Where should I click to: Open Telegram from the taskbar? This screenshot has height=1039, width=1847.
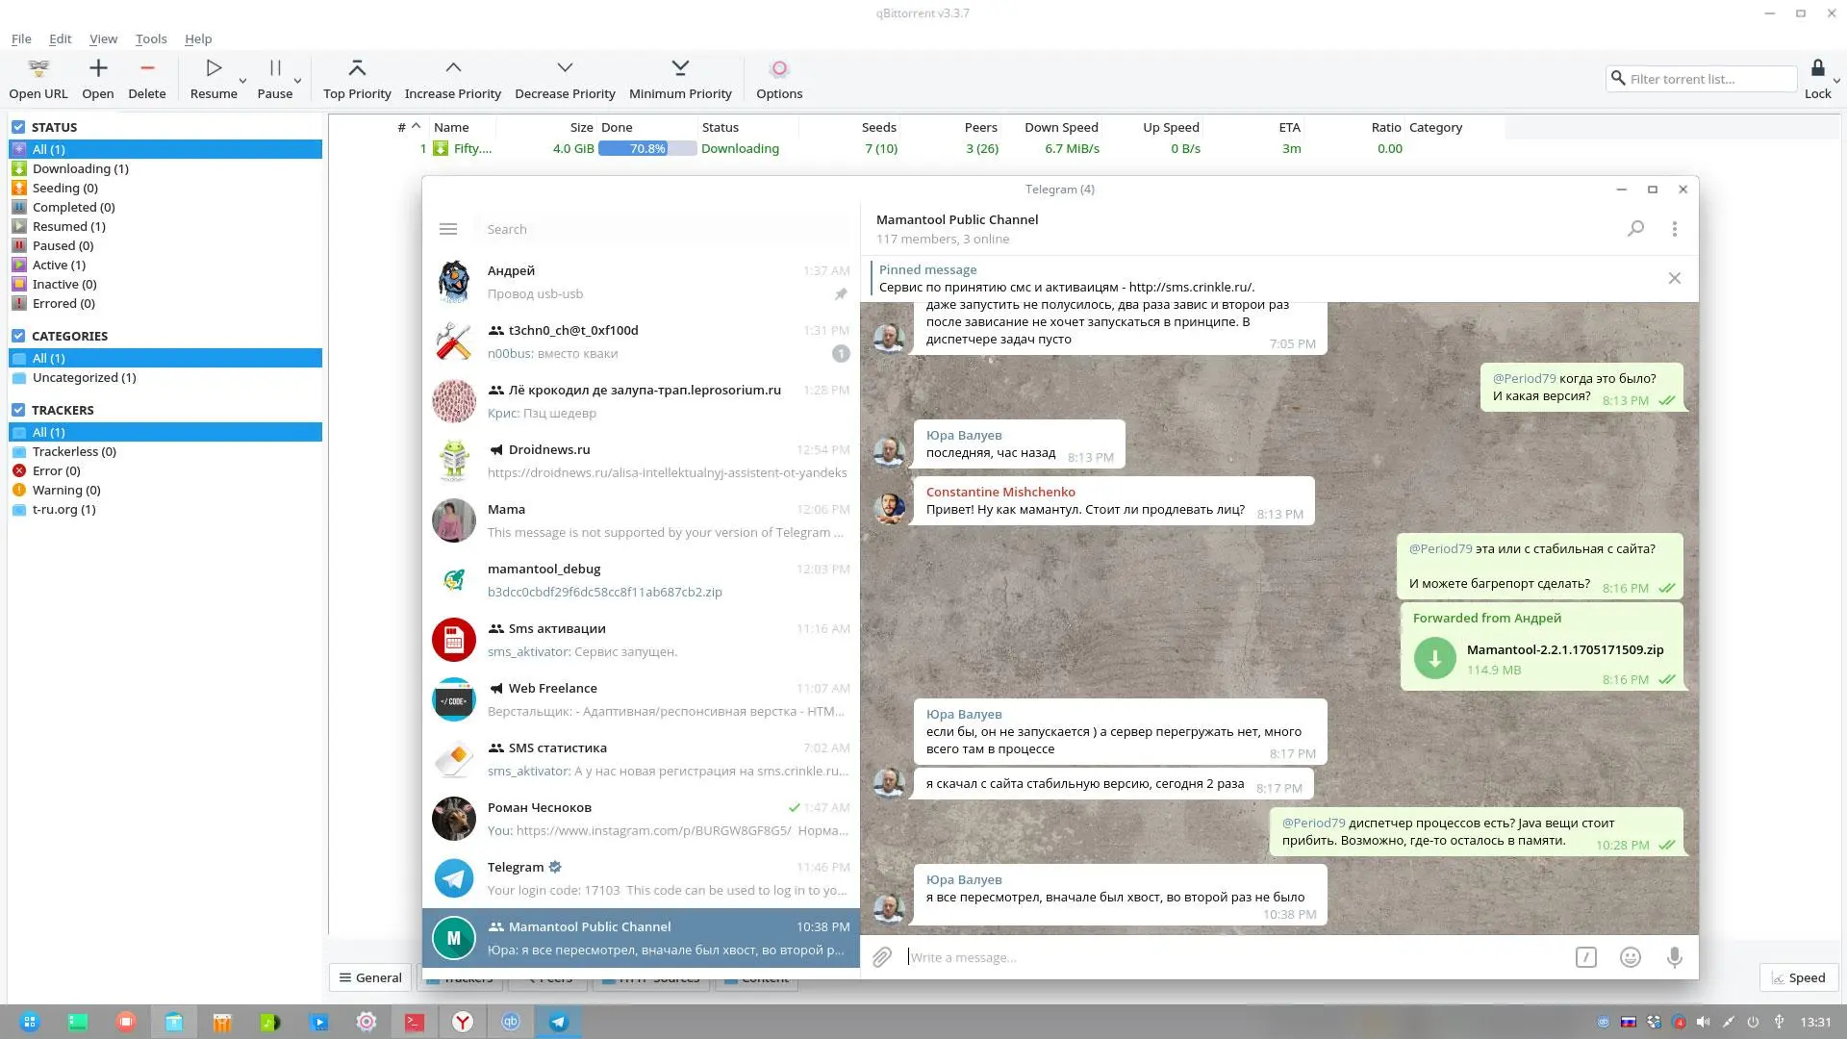[559, 1022]
